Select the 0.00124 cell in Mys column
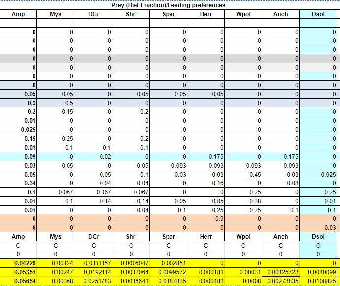Screen dimensions: 340x286 click(56, 263)
